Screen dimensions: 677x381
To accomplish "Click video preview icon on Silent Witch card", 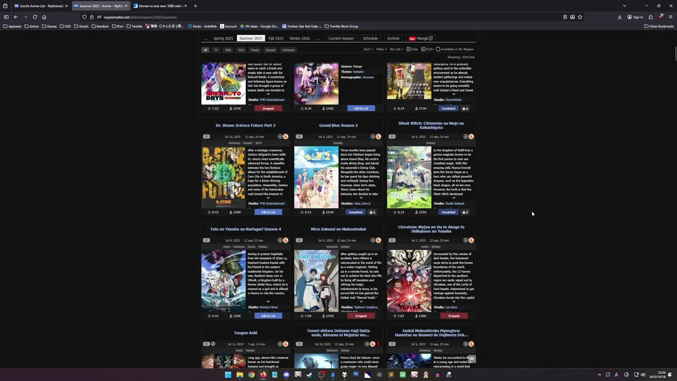I will pyautogui.click(x=392, y=137).
